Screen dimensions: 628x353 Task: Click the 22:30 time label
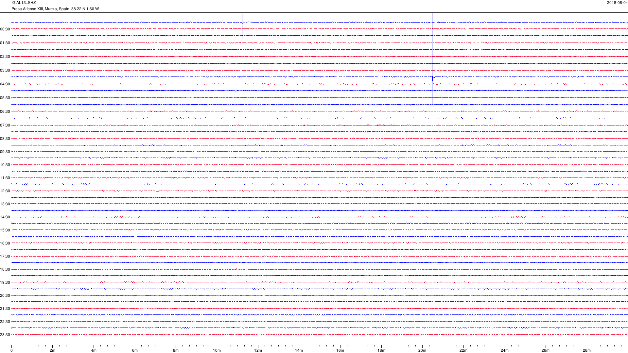point(5,322)
